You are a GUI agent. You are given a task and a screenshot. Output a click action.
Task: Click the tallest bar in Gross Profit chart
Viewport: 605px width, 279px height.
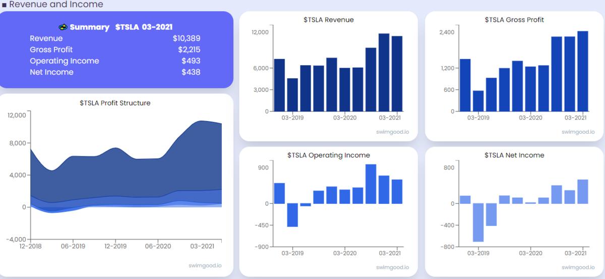[582, 71]
